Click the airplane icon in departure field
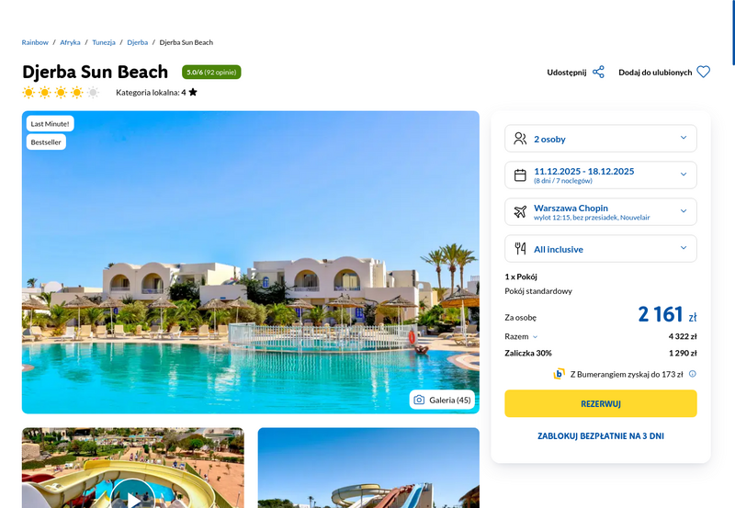This screenshot has height=508, width=735. point(520,212)
